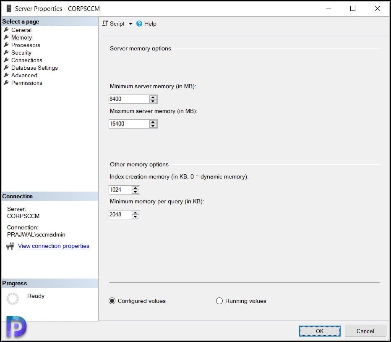Click the Ready status text
Screen dimensions: 391x342
(x=36, y=296)
